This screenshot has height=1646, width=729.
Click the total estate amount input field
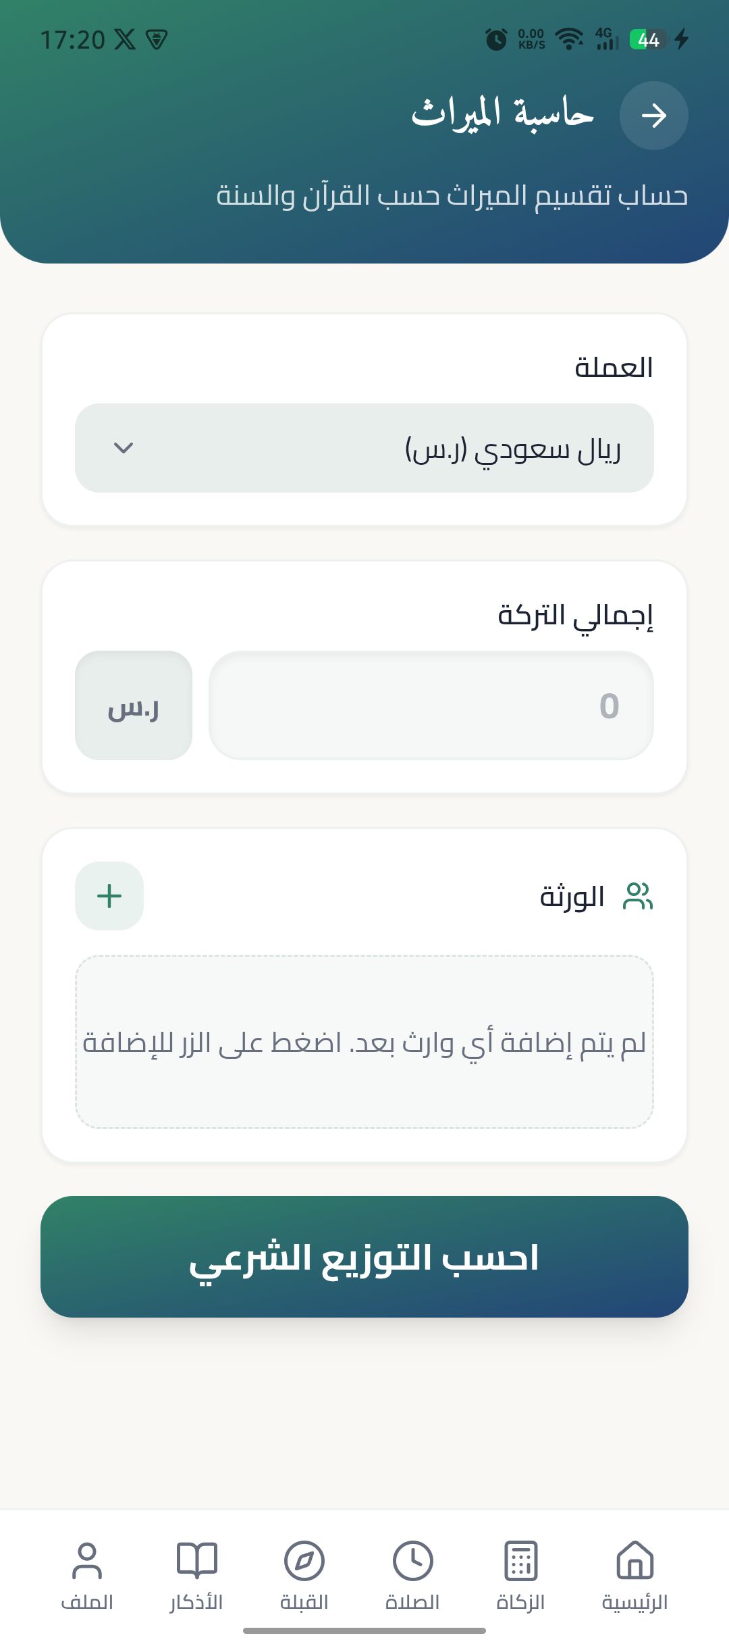431,705
